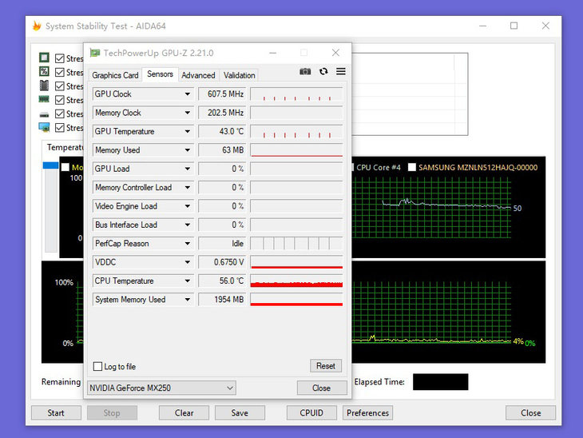Click the VDDC red history graph
583x438 pixels.
pyautogui.click(x=296, y=262)
